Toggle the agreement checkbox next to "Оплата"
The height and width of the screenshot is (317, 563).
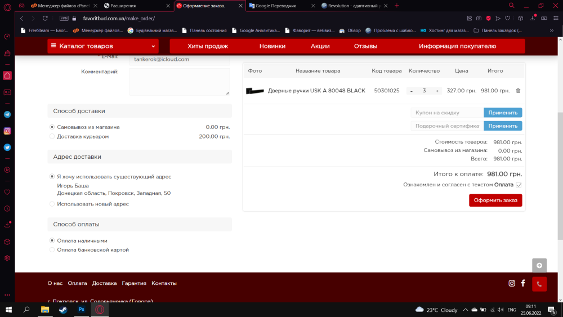519,185
